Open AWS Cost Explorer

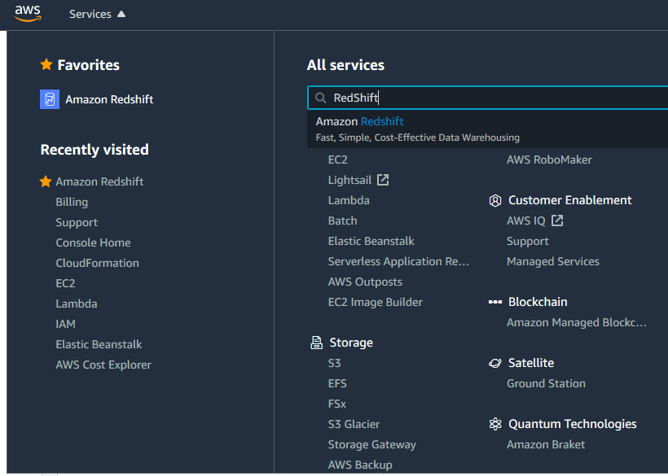tap(103, 365)
